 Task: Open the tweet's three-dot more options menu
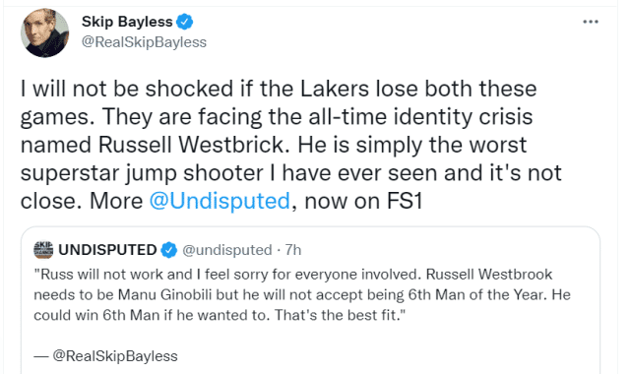(591, 22)
